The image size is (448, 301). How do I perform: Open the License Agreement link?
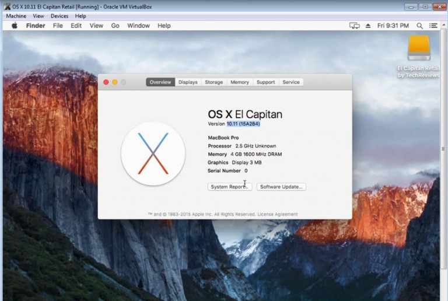pyautogui.click(x=278, y=214)
